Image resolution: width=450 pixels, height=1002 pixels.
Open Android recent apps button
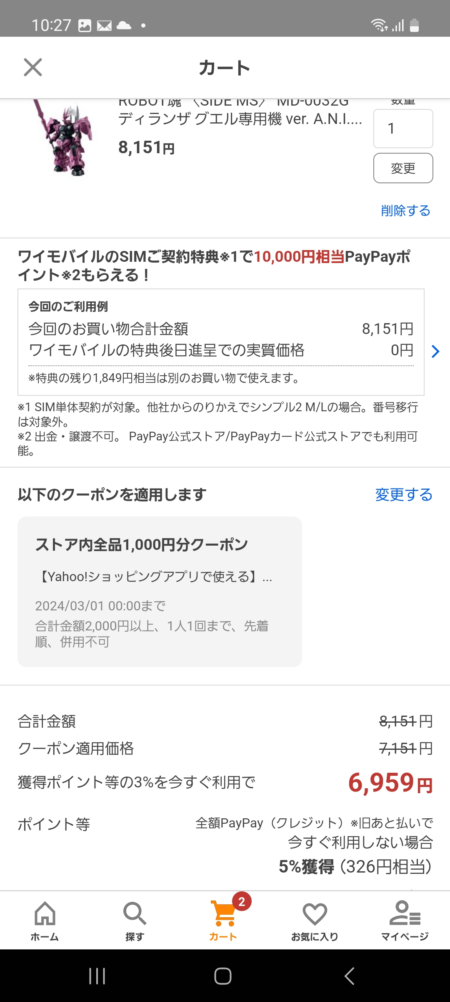tap(97, 976)
